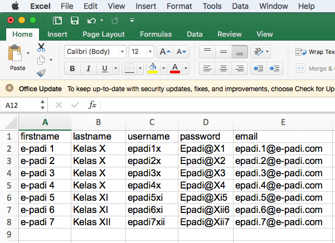
Task: Click the Center text alignment icon
Action: [223, 68]
